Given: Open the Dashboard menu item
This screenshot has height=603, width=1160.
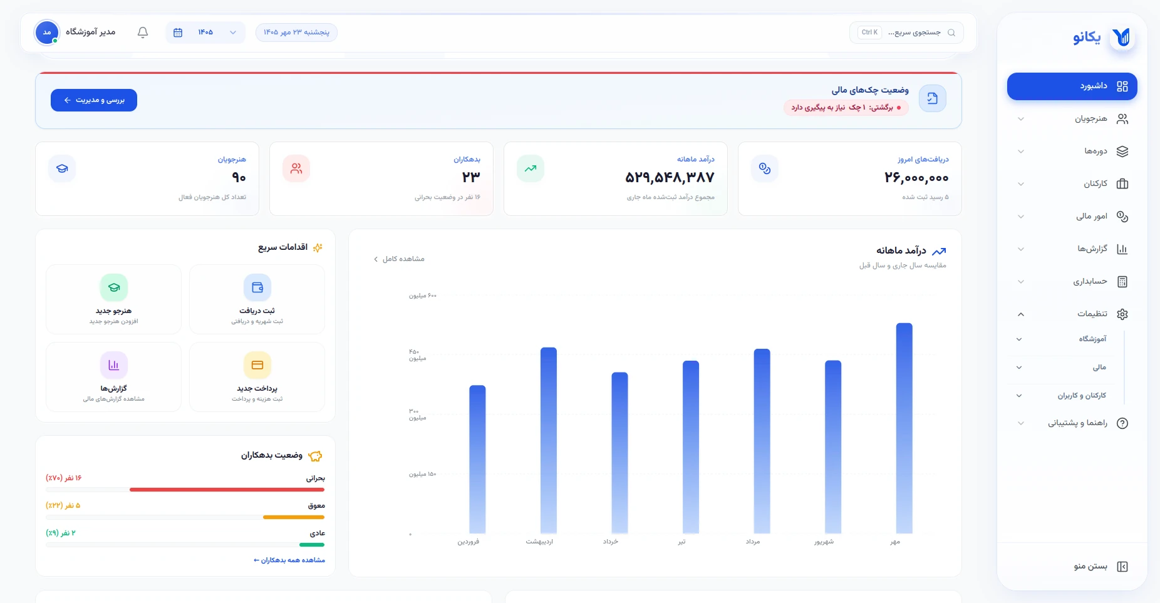Looking at the screenshot, I should point(1072,86).
